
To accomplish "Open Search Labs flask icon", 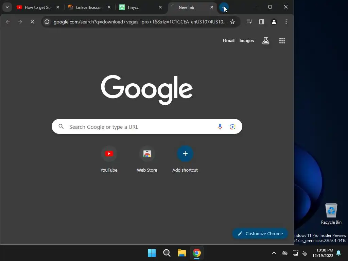I will [266, 41].
